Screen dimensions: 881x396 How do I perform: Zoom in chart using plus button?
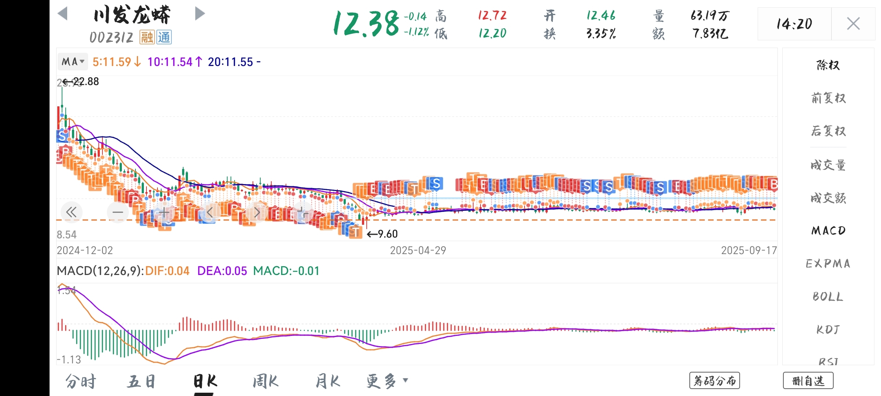pos(164,212)
